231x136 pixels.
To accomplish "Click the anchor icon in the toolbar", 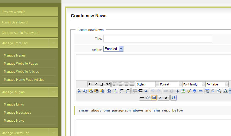I will point(177,91).
